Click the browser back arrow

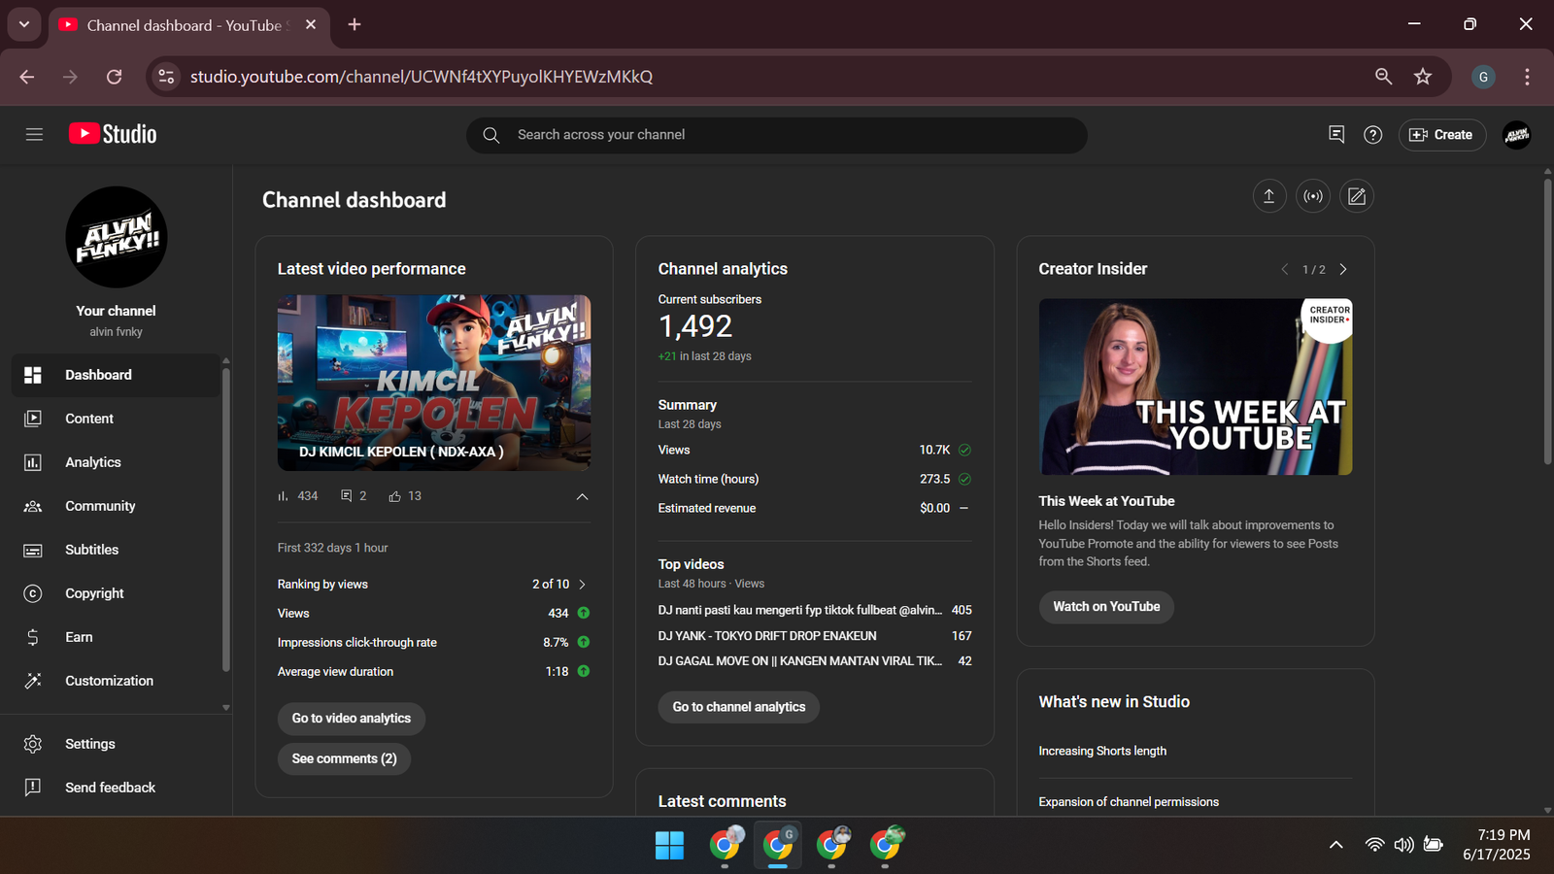[27, 77]
